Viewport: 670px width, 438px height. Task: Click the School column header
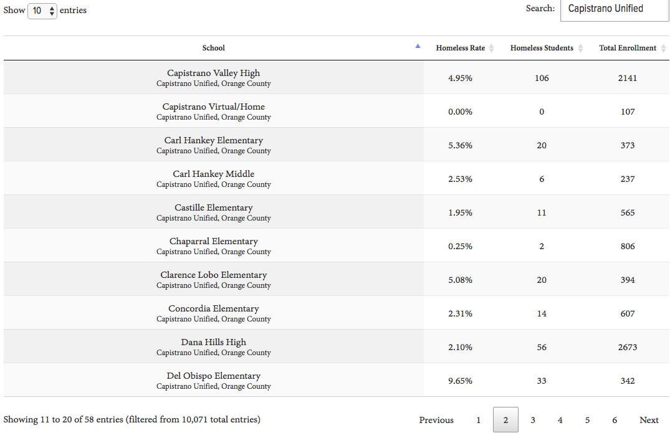pyautogui.click(x=213, y=48)
